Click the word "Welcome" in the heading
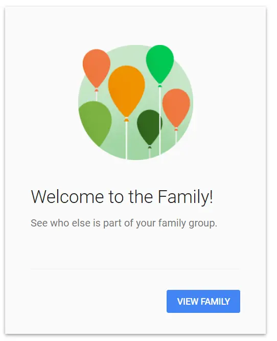The width and height of the screenshot is (277, 341). 67,197
